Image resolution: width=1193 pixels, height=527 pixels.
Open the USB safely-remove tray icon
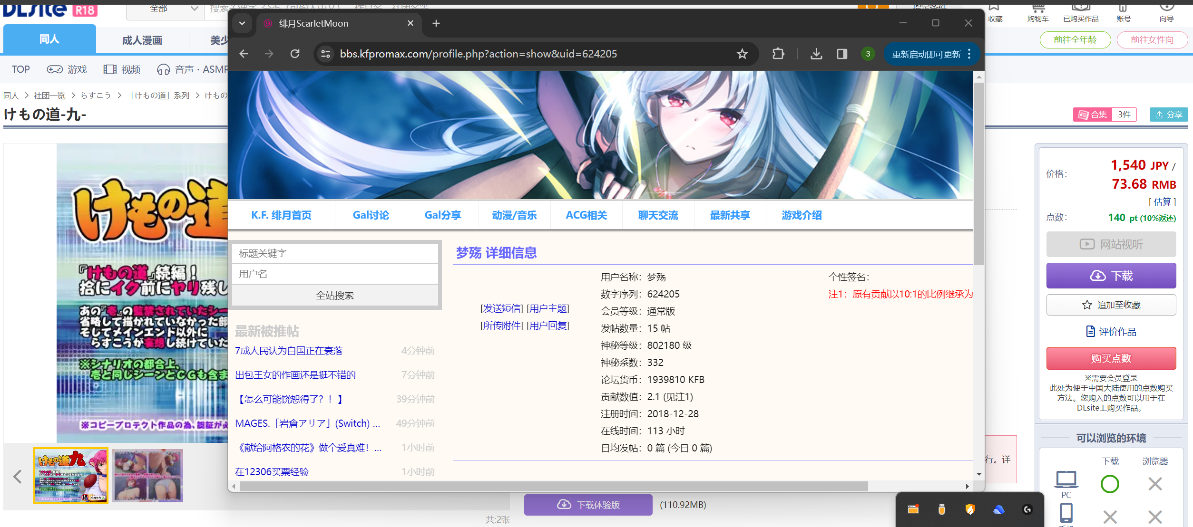click(941, 509)
